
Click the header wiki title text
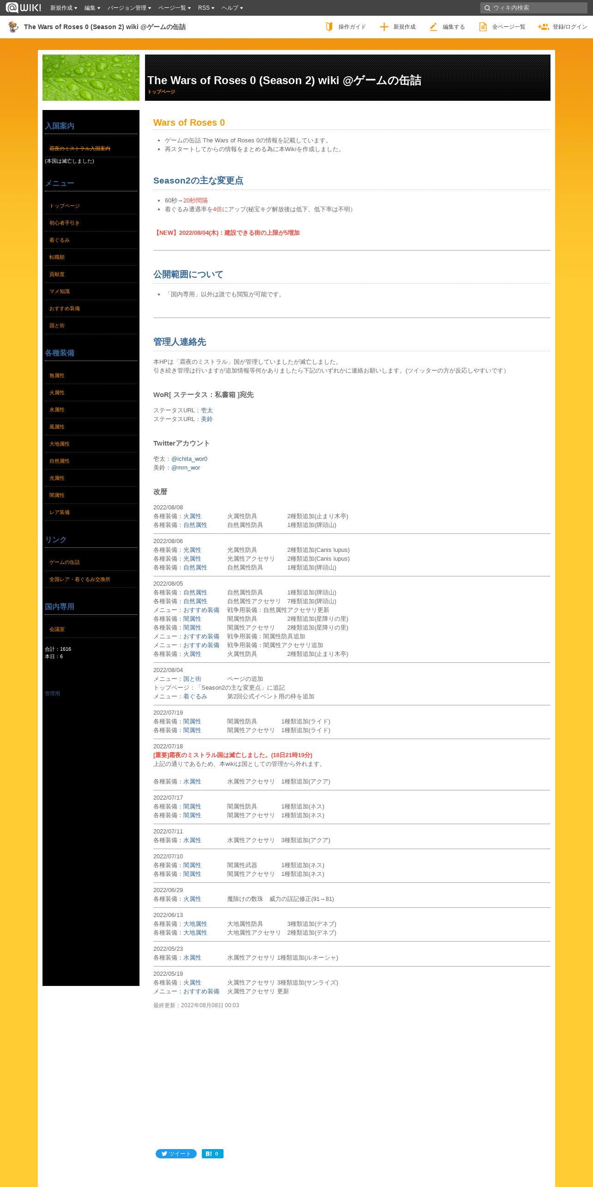284,80
